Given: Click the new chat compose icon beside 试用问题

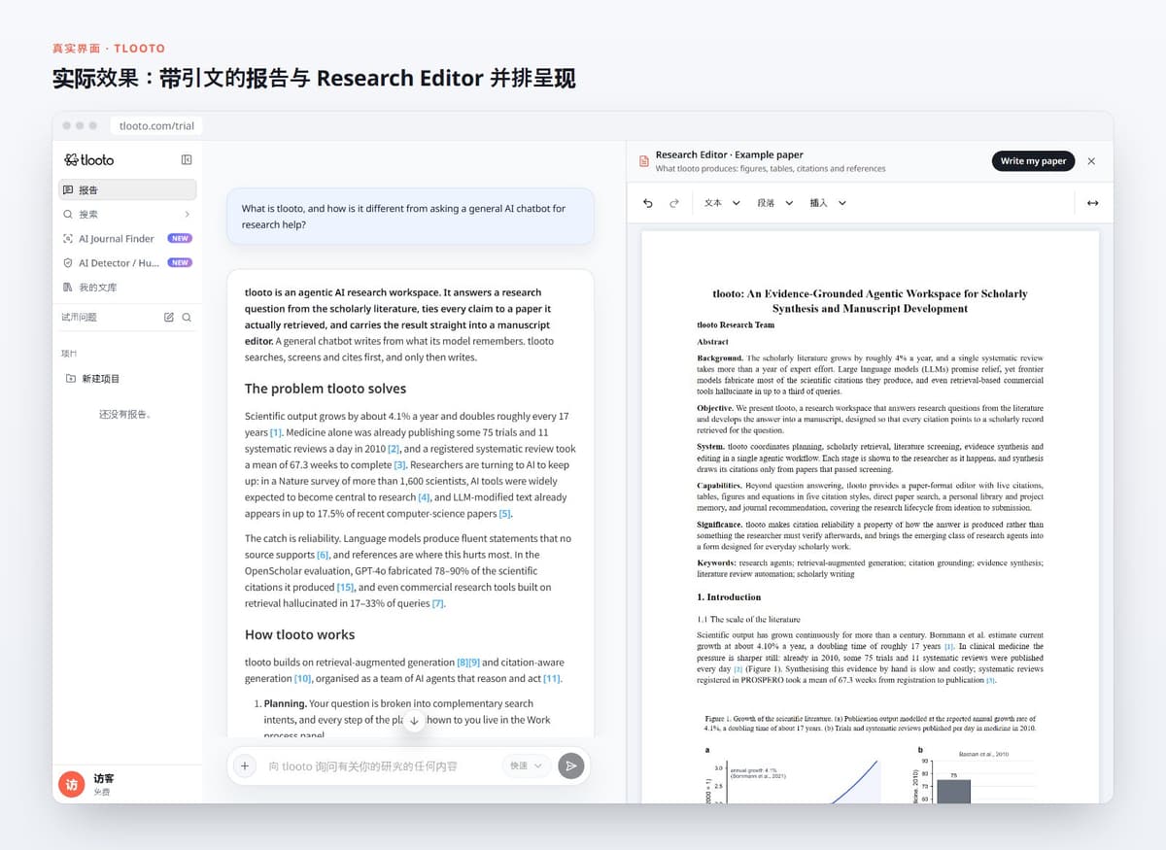Looking at the screenshot, I should click(169, 317).
